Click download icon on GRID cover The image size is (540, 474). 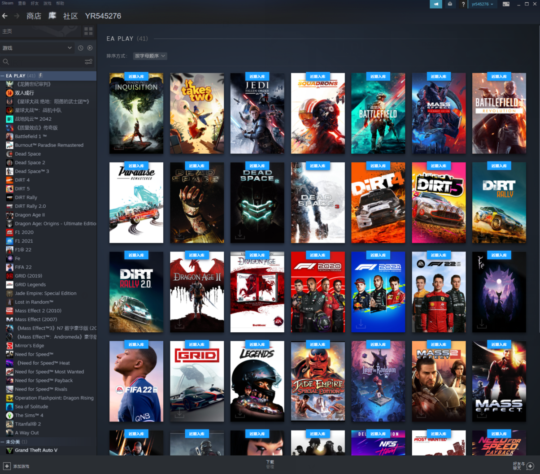179,413
